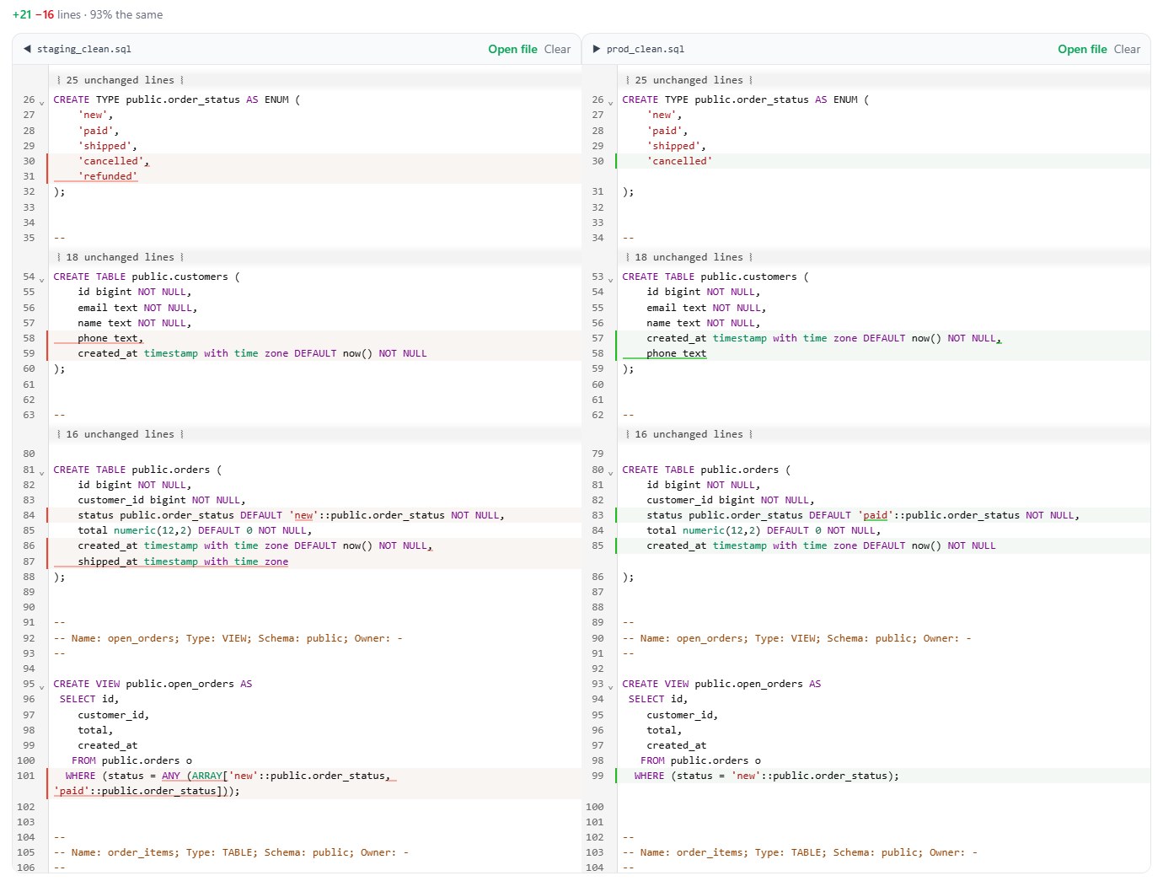Click the WHERE clause on right line 99
The image size is (1163, 881).
(x=767, y=776)
